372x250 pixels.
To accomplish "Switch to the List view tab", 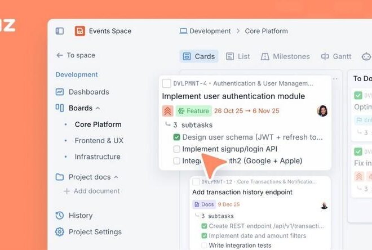I will [238, 56].
